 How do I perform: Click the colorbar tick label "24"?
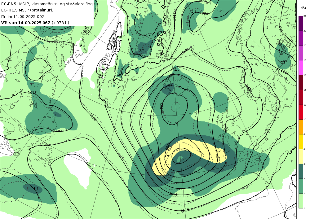[305, 16]
